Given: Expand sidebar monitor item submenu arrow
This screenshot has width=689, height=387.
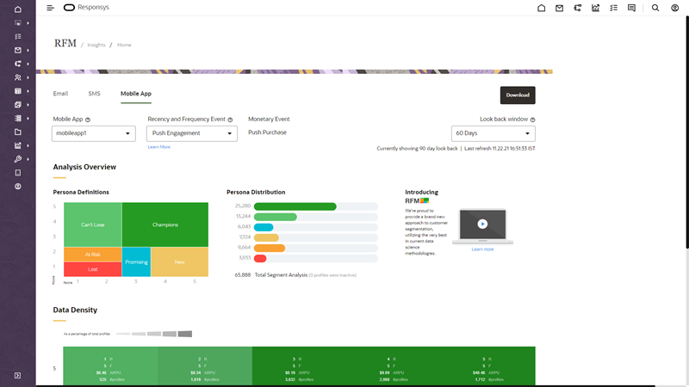Looking at the screenshot, I should click(x=28, y=23).
